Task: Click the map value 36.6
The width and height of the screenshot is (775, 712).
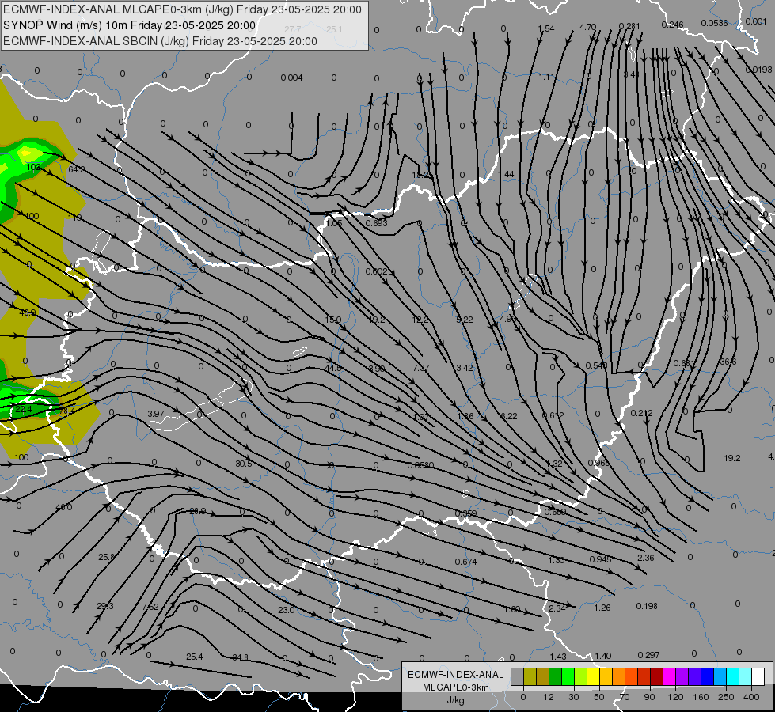Action: (728, 362)
